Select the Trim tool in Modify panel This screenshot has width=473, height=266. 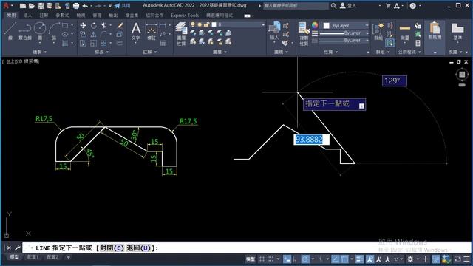103,26
